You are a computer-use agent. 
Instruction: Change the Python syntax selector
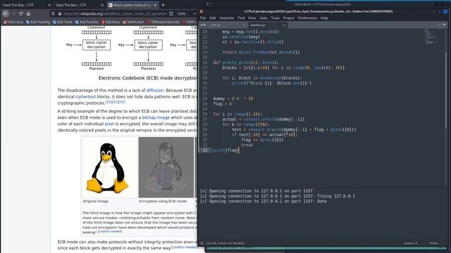(x=434, y=243)
